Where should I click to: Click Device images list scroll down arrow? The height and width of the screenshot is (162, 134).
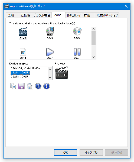pyautogui.click(x=50, y=77)
